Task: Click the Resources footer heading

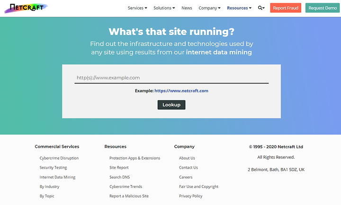Action: pos(115,147)
